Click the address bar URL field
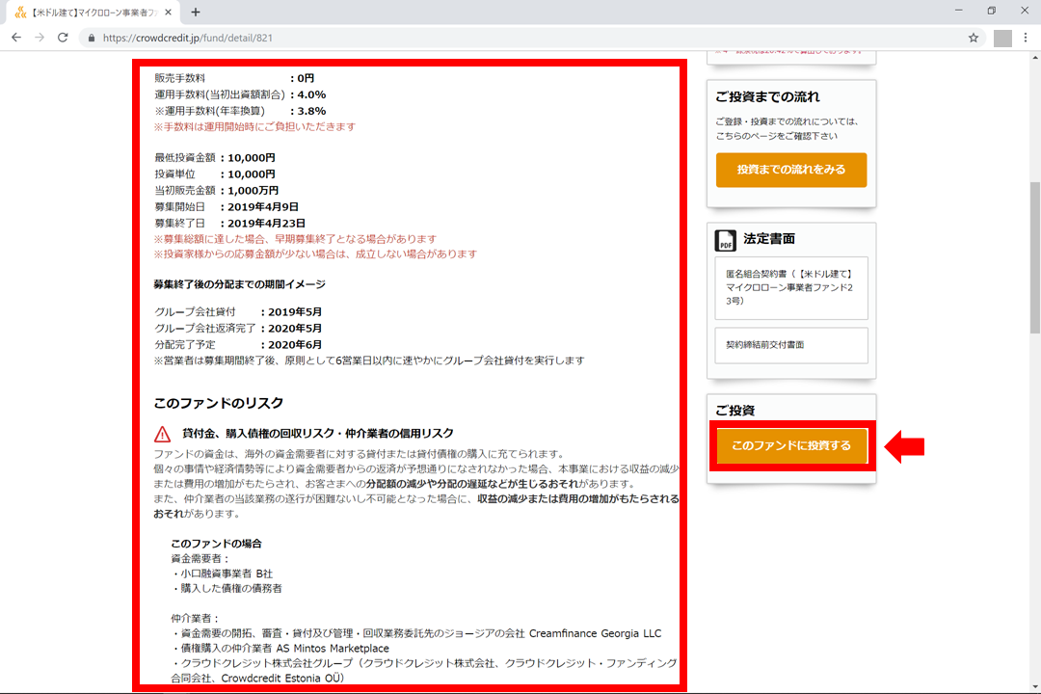 pyautogui.click(x=531, y=38)
